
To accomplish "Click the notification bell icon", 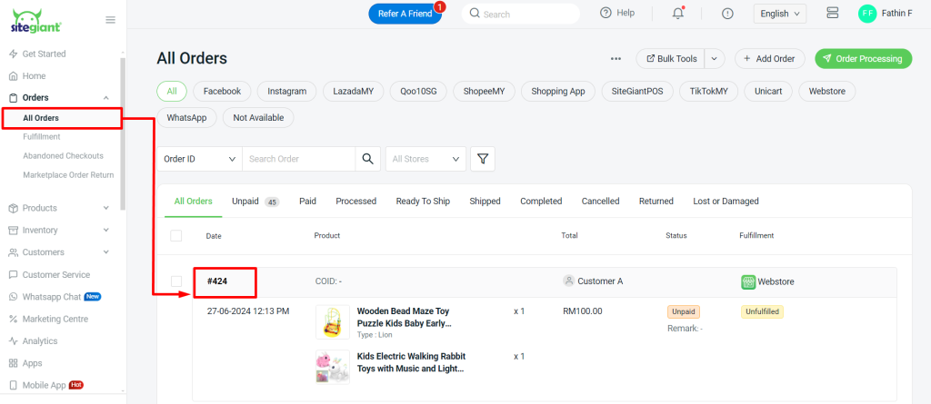I will tap(677, 14).
